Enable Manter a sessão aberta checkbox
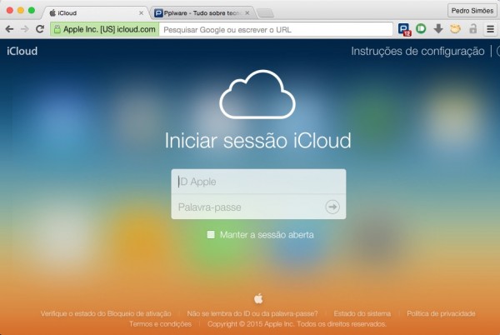 211,235
